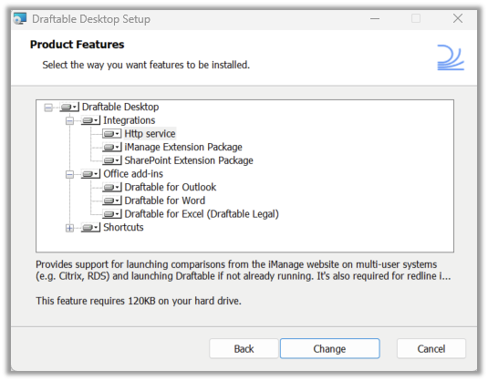Image resolution: width=488 pixels, height=381 pixels.
Task: Cancel the Draftable Desktop setup
Action: click(431, 349)
